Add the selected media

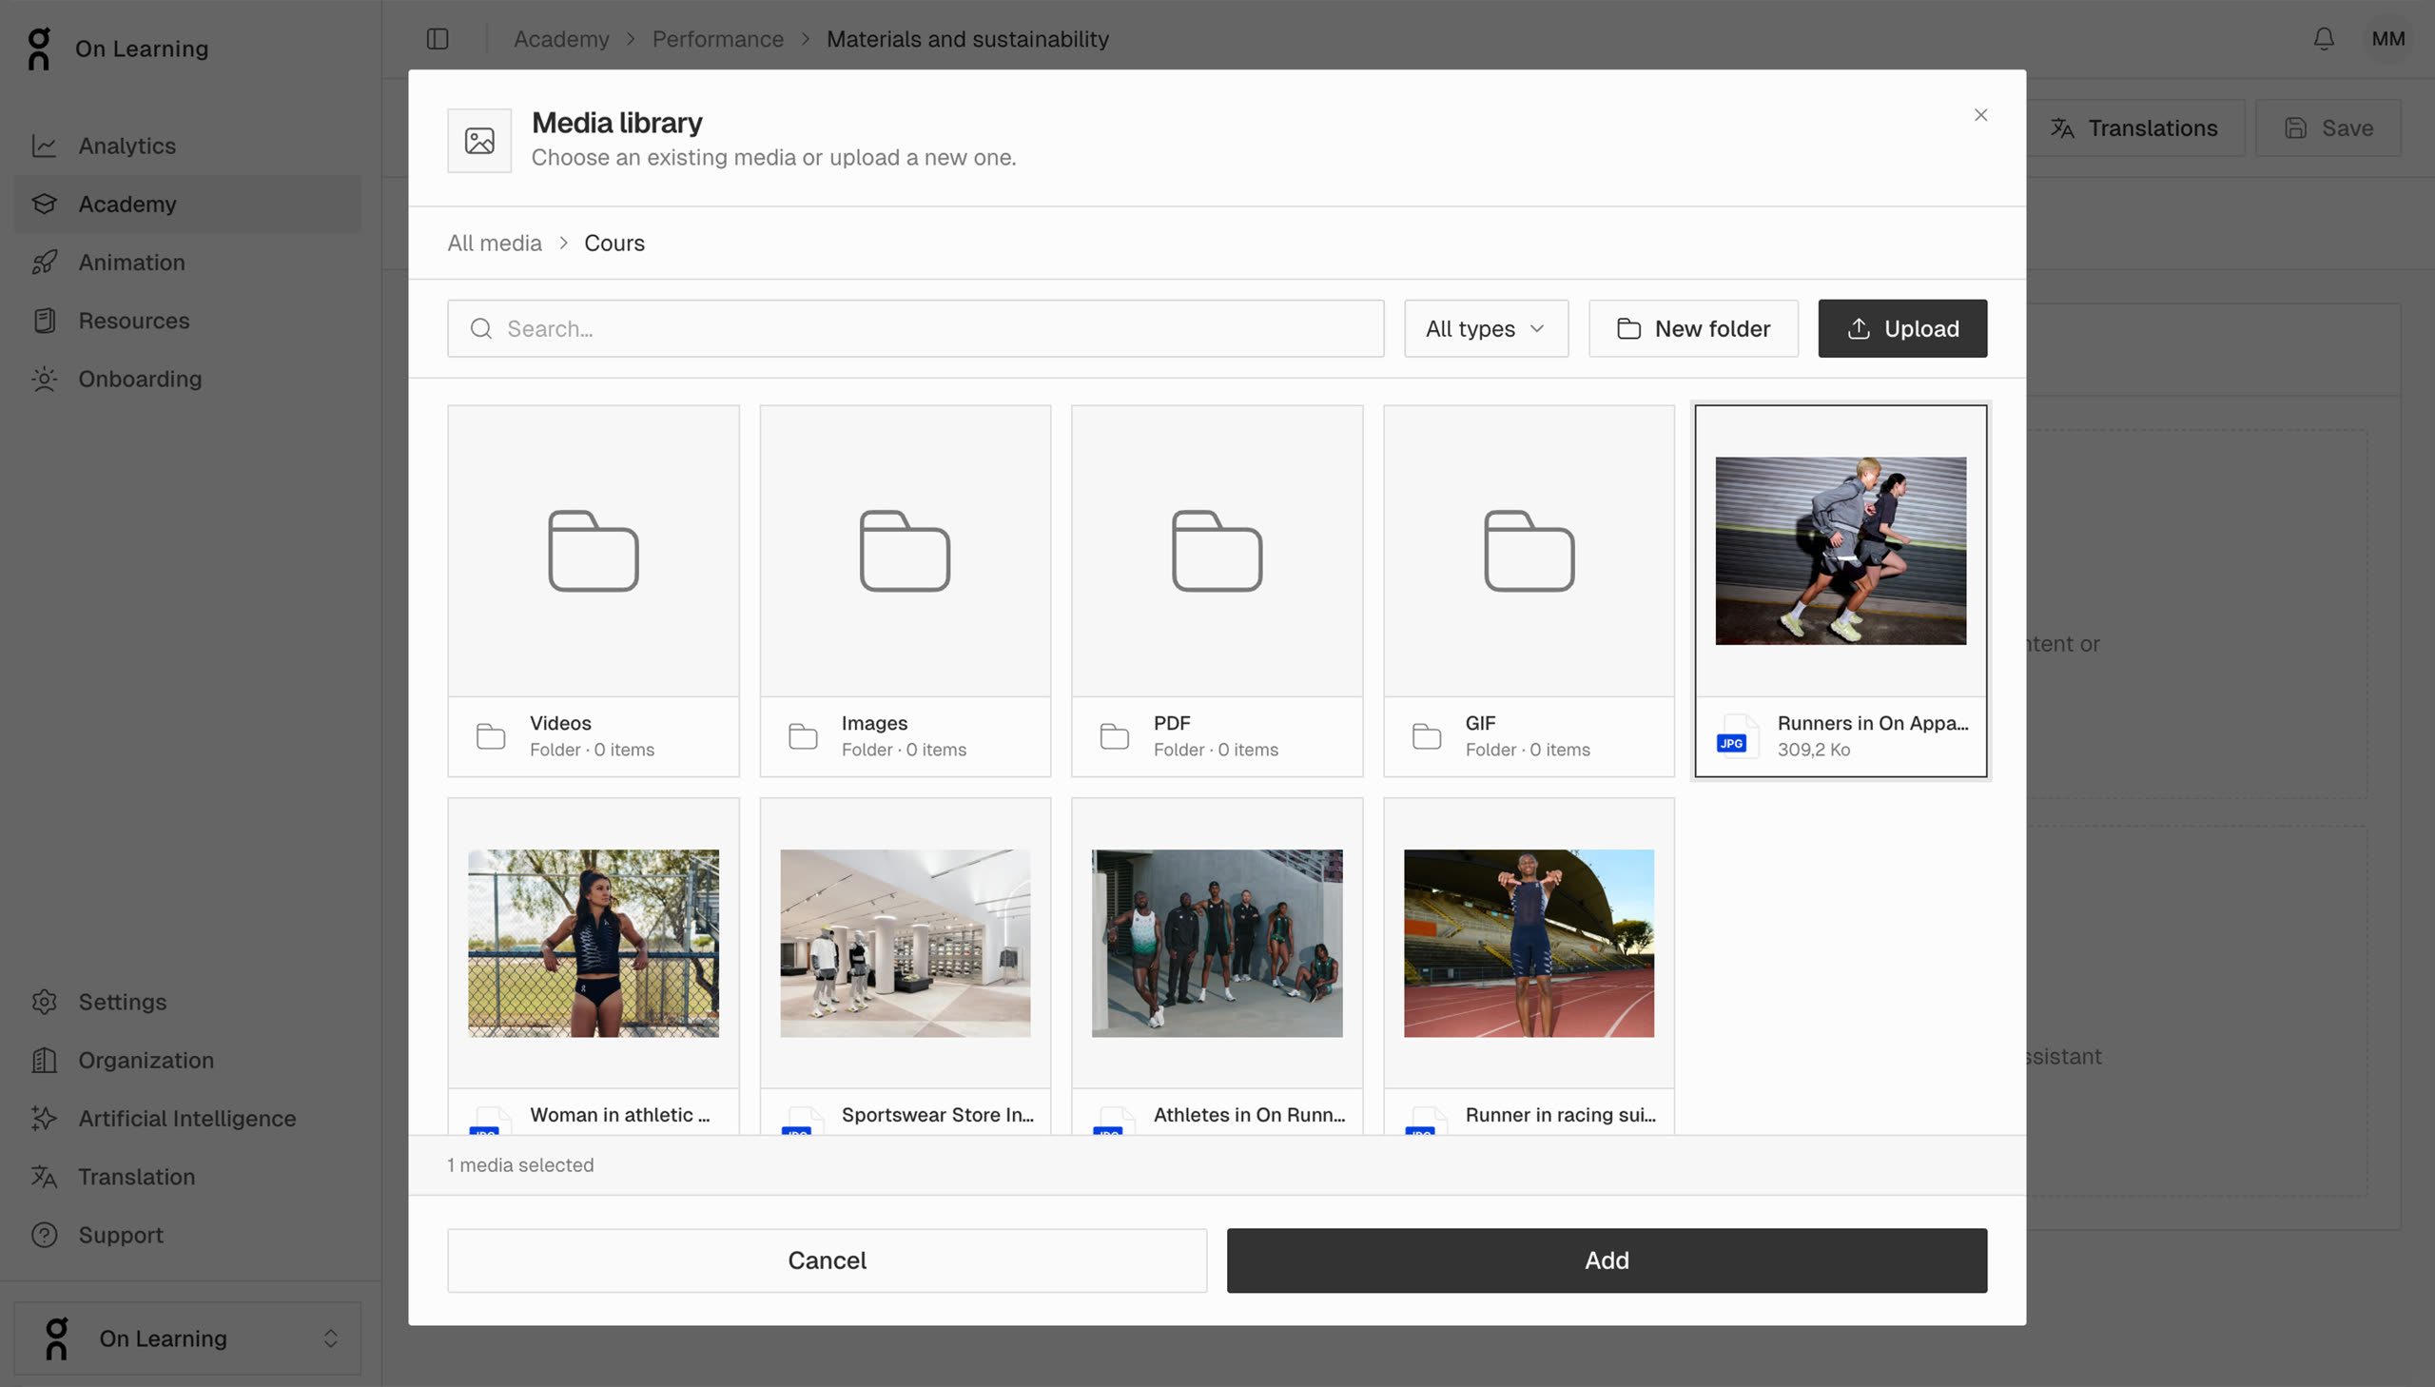pos(1607,1260)
